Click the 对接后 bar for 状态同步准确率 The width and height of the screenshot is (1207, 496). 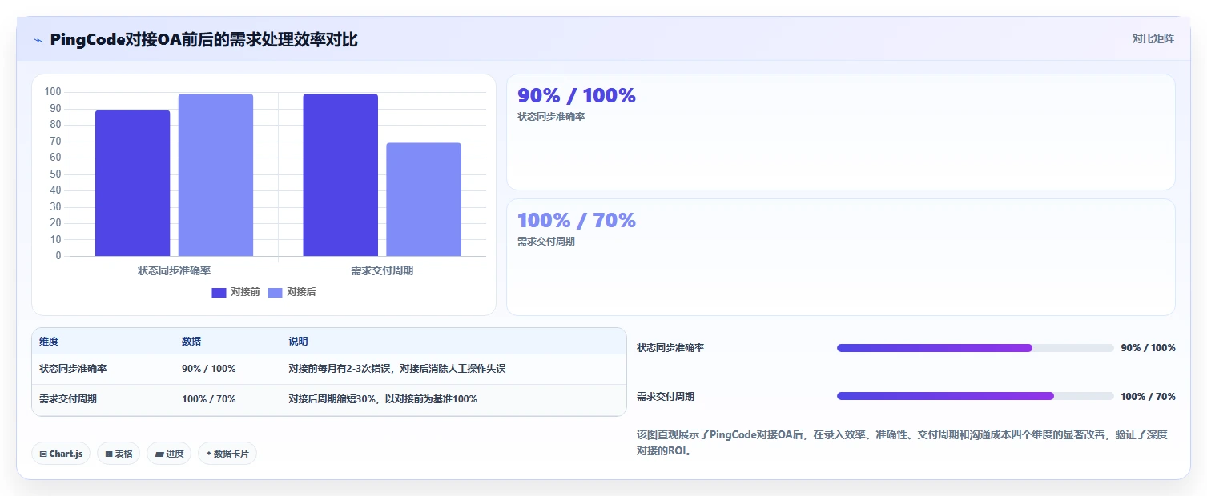pos(215,175)
